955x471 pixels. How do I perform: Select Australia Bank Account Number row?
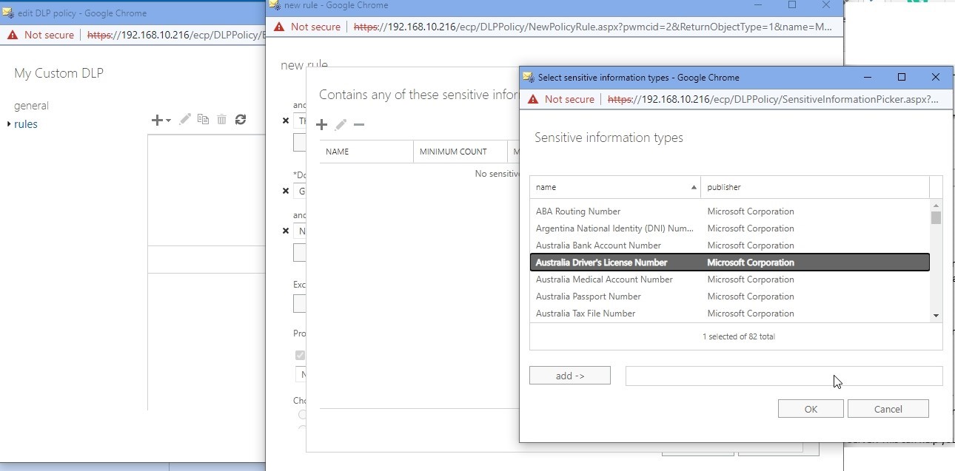click(x=730, y=245)
